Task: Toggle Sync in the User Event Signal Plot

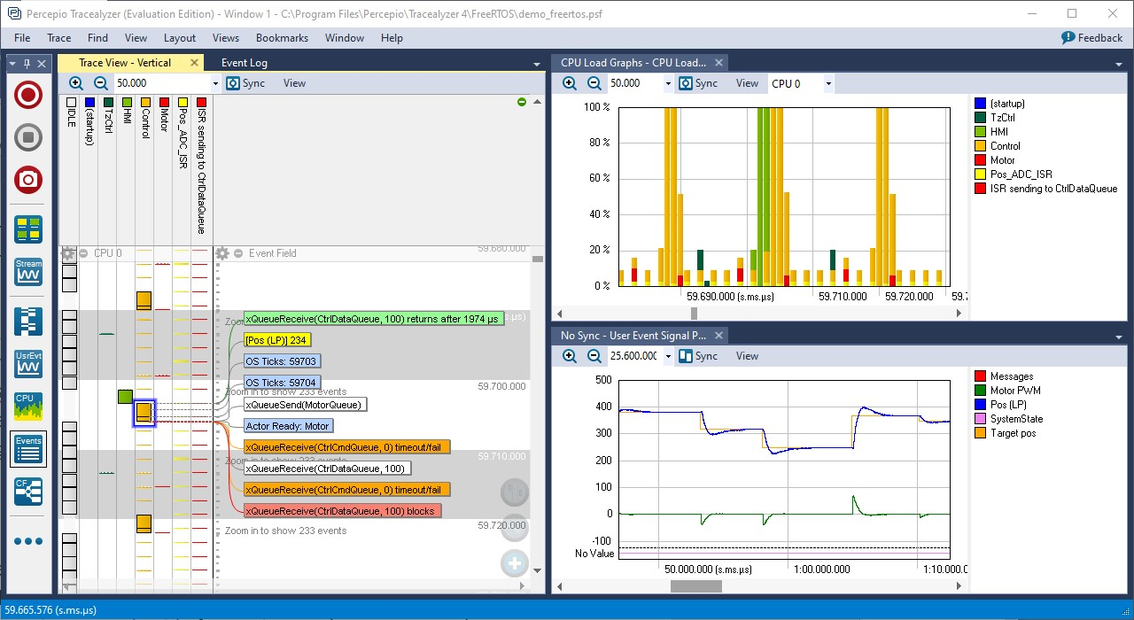Action: (698, 356)
